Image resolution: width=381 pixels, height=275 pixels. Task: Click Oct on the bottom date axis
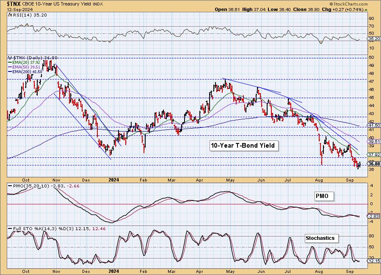point(26,271)
